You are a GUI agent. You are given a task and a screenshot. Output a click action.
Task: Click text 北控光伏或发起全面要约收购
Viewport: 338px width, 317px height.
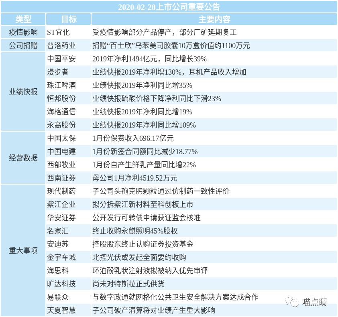pos(139,257)
